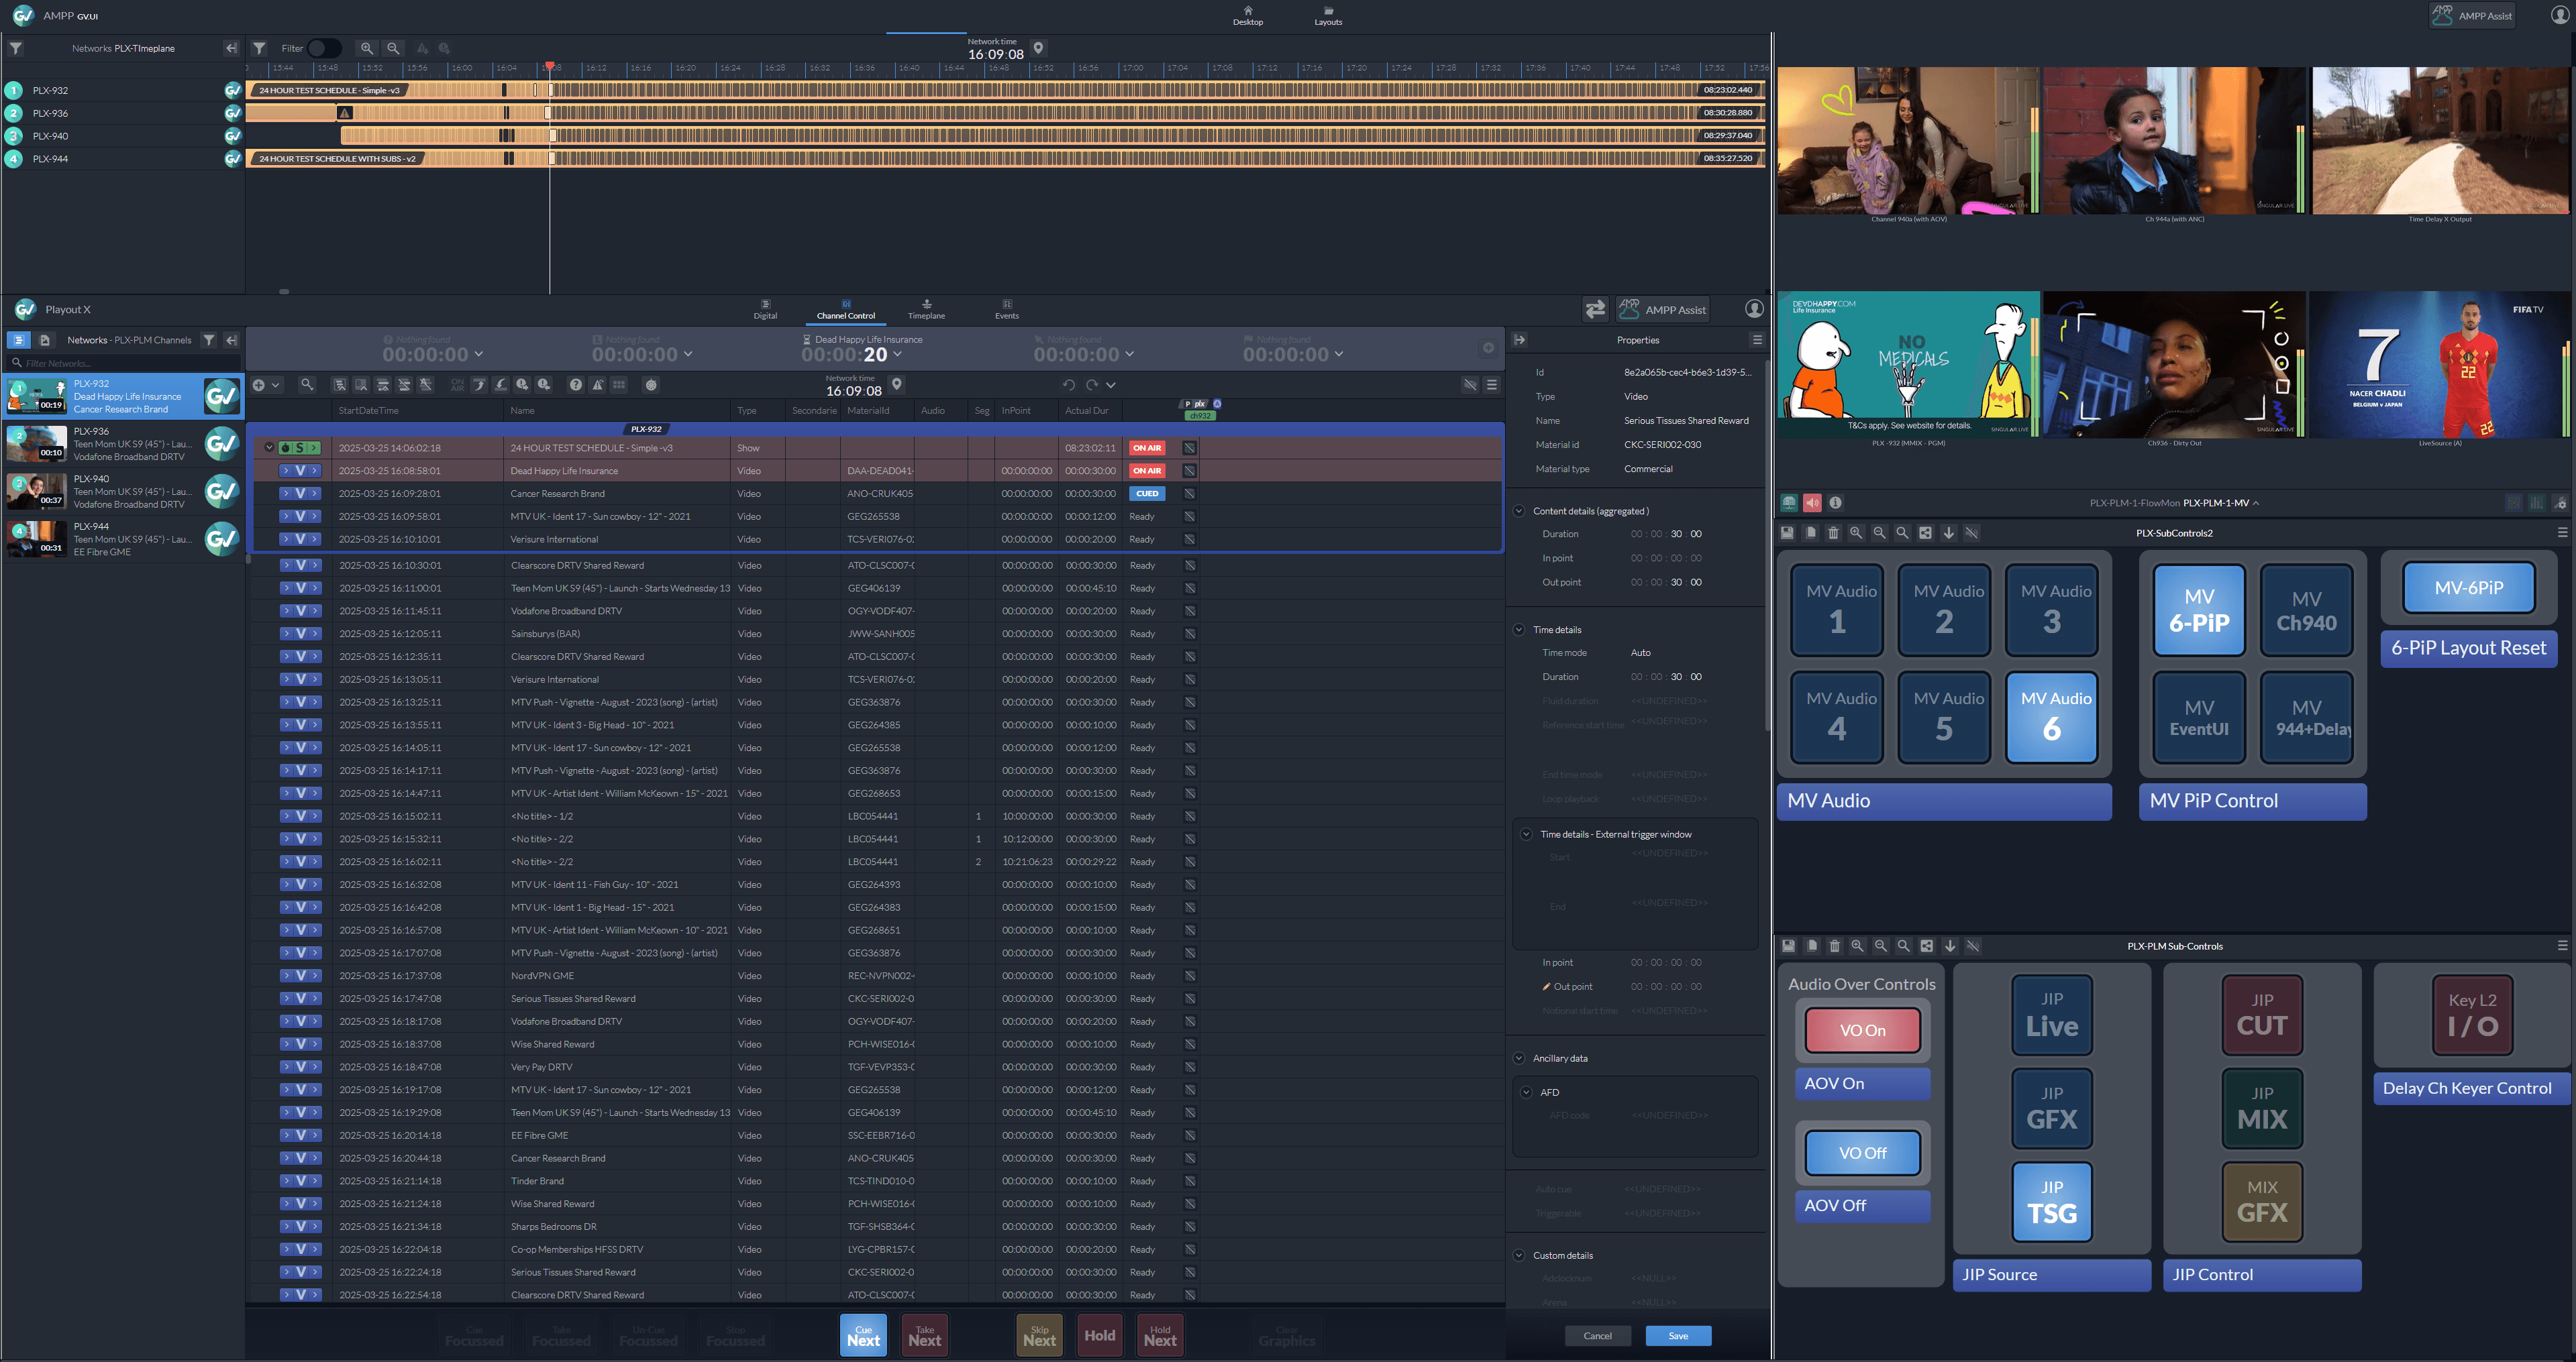Switch to the Events tab

1007,310
